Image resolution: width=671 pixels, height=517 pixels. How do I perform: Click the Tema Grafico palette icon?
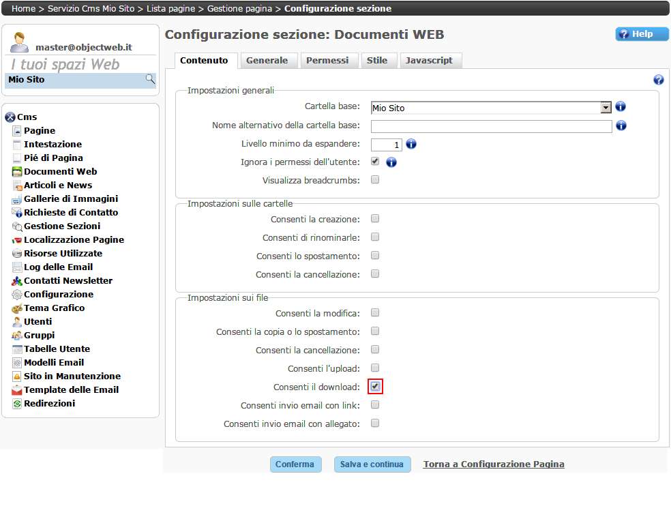[18, 308]
